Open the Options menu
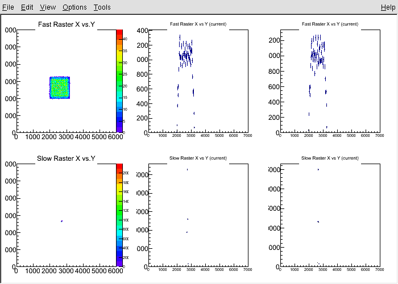 [74, 7]
